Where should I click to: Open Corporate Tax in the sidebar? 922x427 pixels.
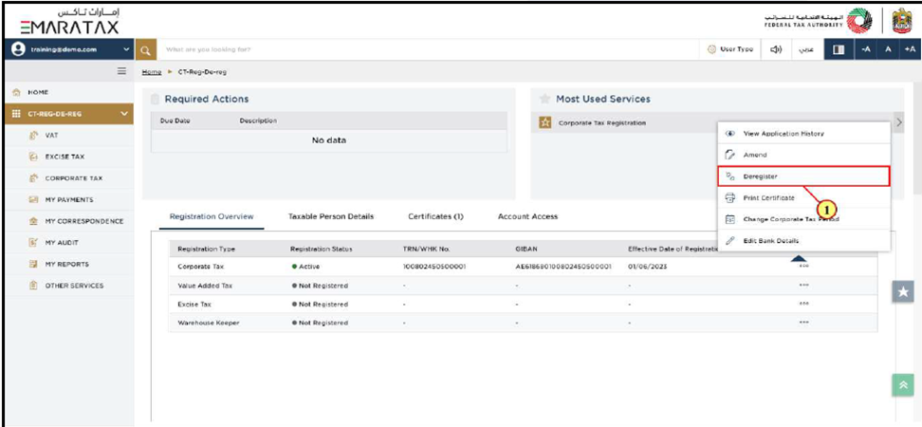click(73, 178)
